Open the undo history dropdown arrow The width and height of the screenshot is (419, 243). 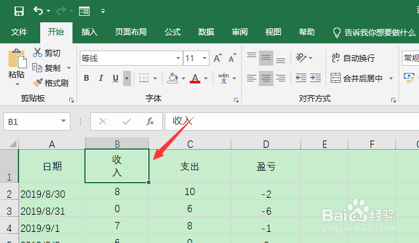(x=48, y=11)
